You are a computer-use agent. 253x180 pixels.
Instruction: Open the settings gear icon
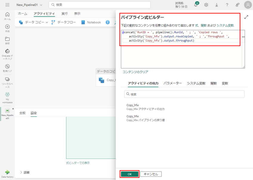pyautogui.click(x=206, y=5)
